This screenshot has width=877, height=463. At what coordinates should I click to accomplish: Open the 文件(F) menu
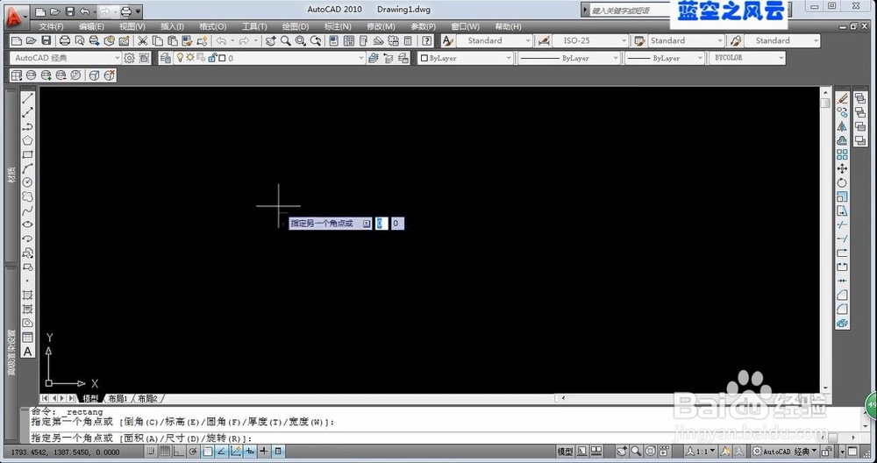coord(52,26)
